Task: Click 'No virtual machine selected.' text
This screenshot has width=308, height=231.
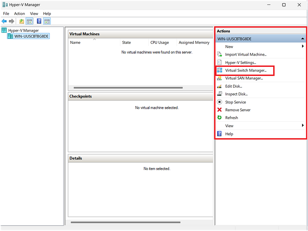Action: (157, 108)
